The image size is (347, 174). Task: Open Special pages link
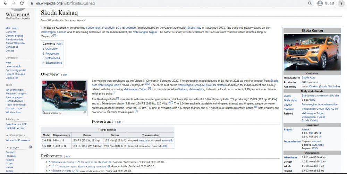point(14,97)
